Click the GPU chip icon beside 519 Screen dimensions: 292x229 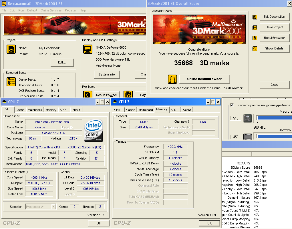click(x=248, y=118)
